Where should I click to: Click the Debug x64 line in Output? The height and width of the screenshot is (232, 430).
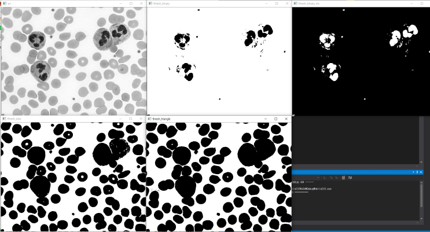[x=303, y=182]
